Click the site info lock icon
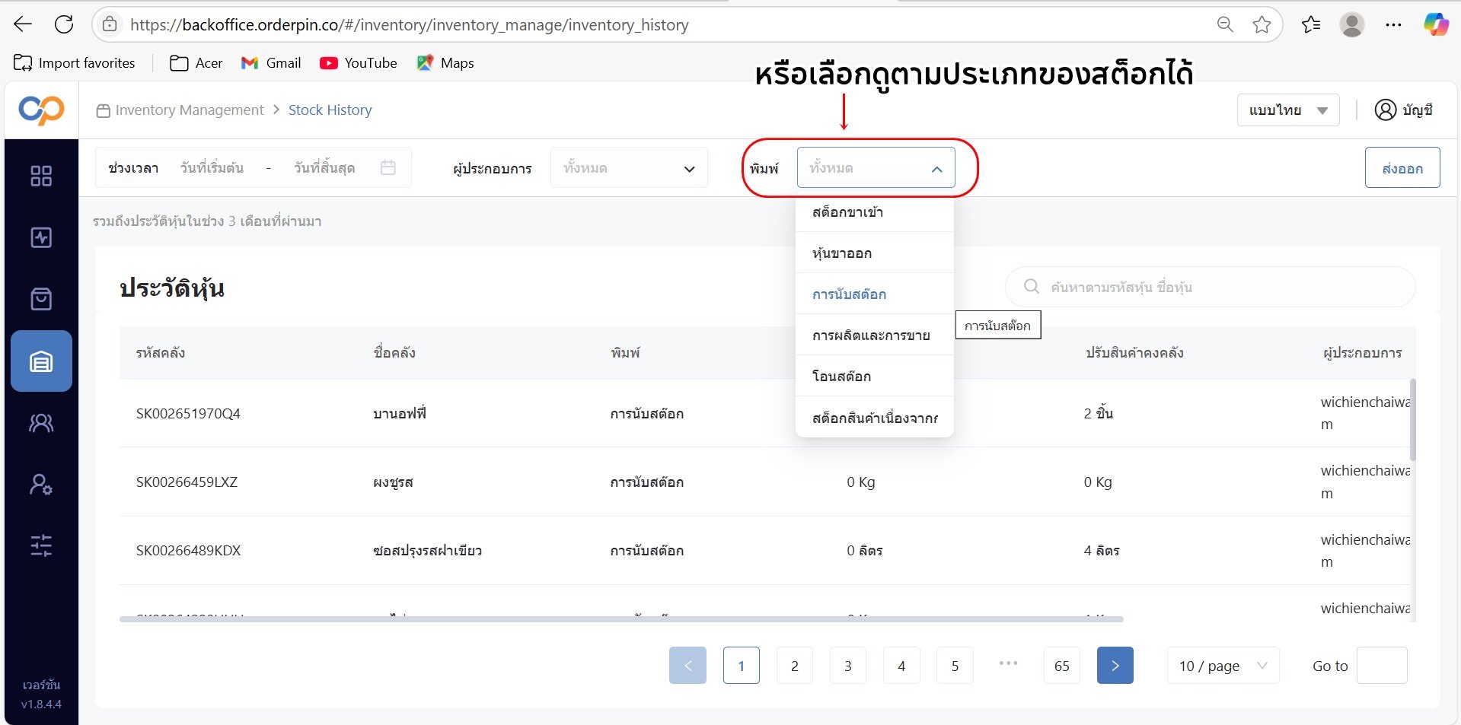Image resolution: width=1461 pixels, height=725 pixels. [x=110, y=24]
